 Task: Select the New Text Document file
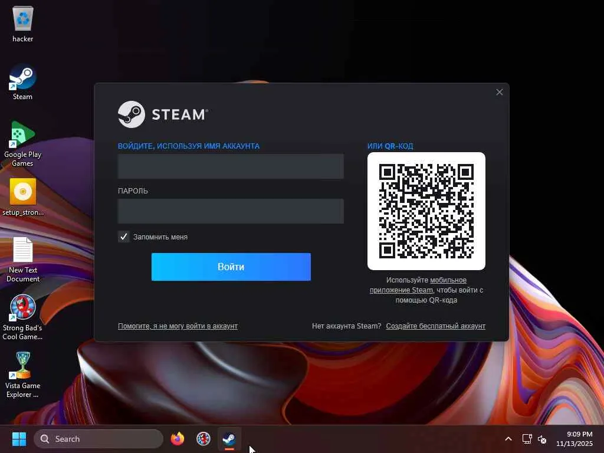pyautogui.click(x=23, y=260)
